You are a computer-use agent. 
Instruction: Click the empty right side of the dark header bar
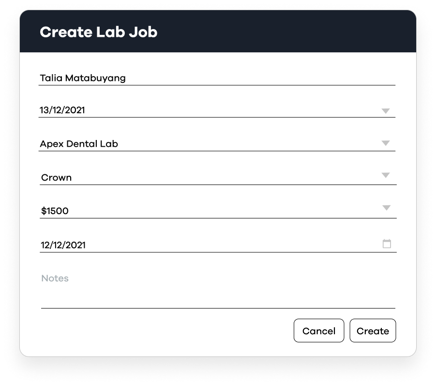click(306, 31)
